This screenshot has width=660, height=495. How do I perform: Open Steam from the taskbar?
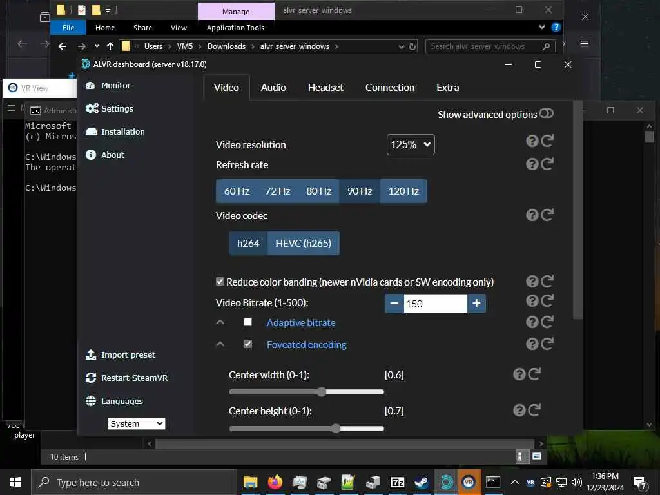coord(421,482)
